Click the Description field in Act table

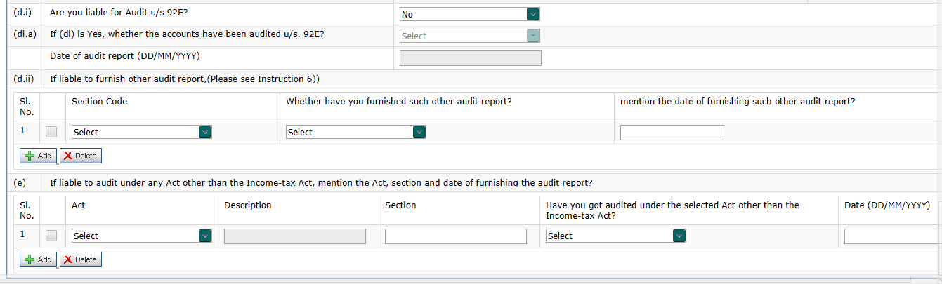click(x=294, y=236)
